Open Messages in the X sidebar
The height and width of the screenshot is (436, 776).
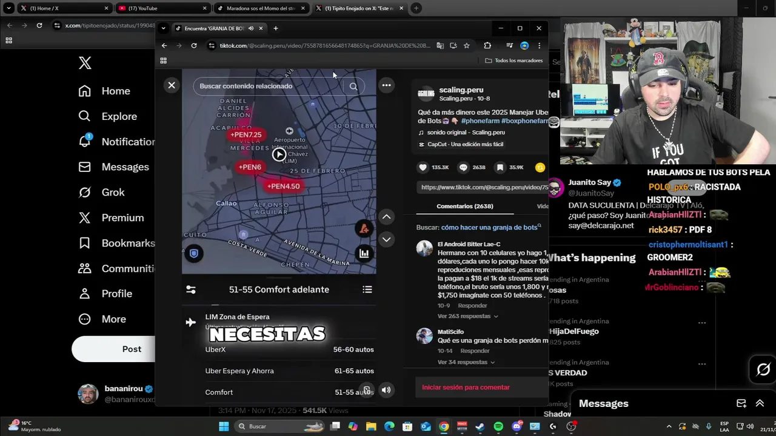tap(114, 167)
